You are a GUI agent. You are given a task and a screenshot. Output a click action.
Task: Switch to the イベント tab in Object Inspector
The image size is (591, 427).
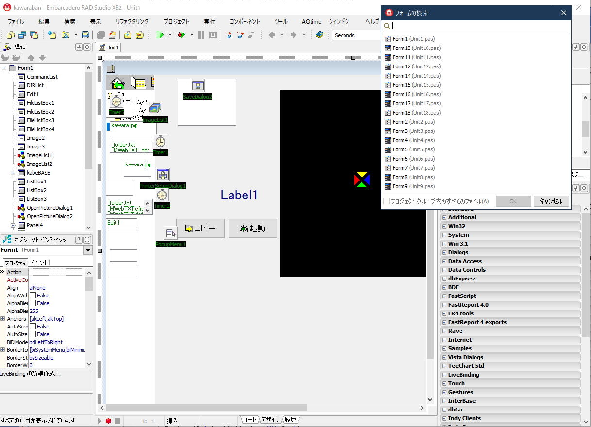tap(39, 263)
